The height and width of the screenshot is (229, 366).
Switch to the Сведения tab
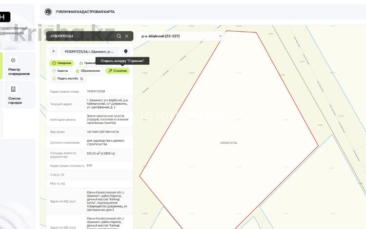[61, 63]
